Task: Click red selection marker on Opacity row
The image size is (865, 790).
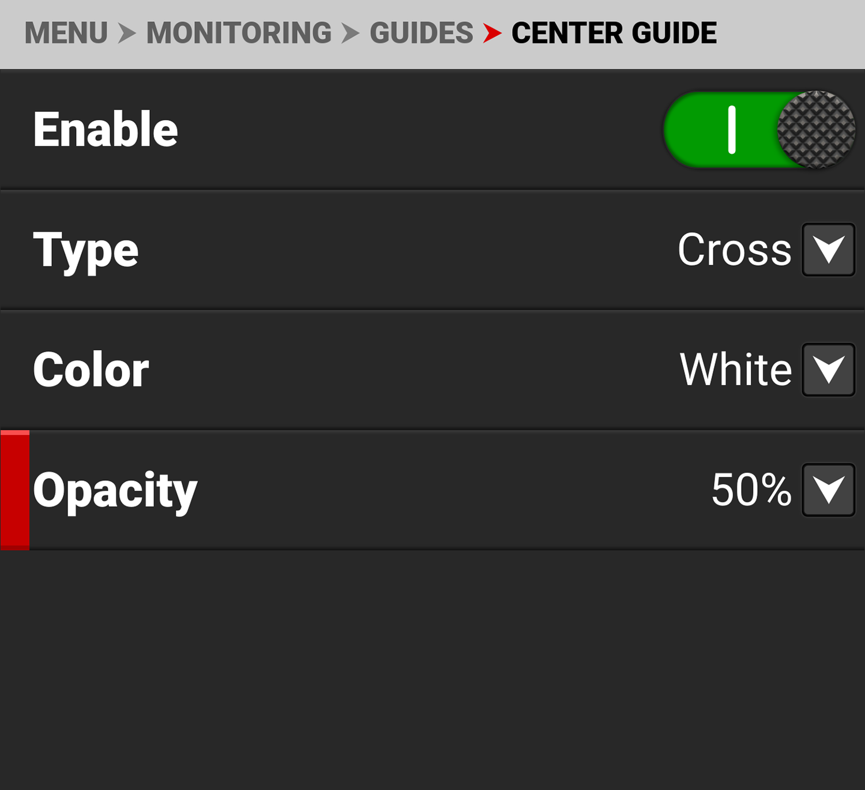Action: click(15, 490)
